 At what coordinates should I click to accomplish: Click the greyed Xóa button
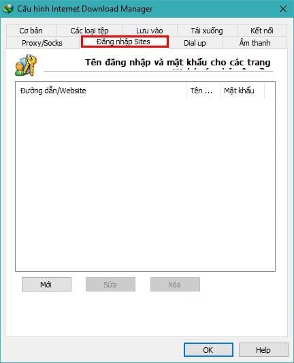click(x=175, y=284)
